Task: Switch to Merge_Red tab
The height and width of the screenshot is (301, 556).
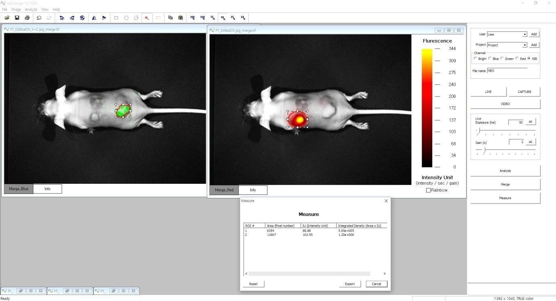Action: (224, 190)
